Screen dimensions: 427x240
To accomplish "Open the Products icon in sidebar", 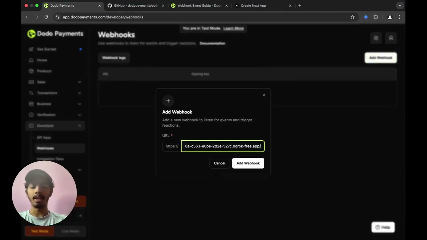I will (x=31, y=71).
